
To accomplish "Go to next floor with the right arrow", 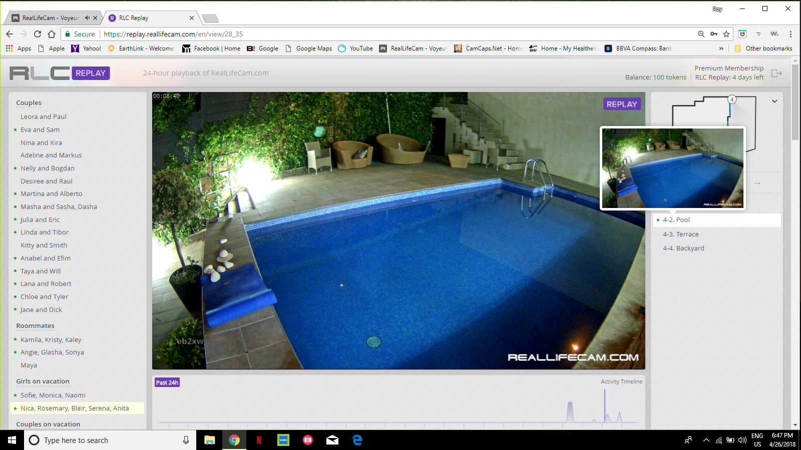I will click(x=757, y=183).
